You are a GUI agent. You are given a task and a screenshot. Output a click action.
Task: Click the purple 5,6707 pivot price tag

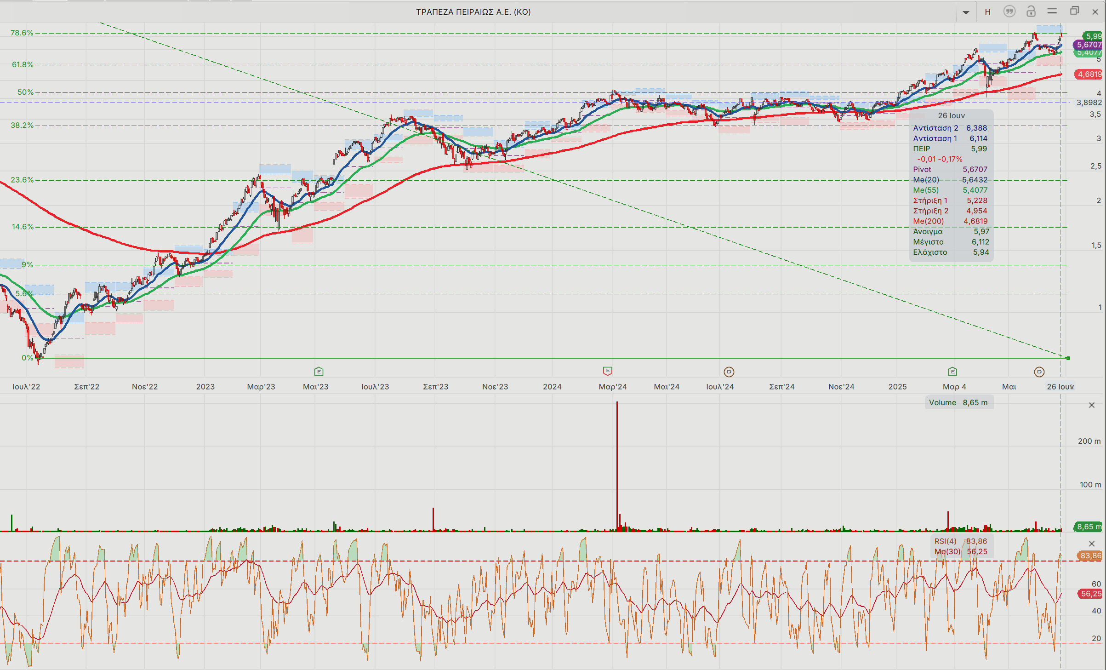pyautogui.click(x=1088, y=45)
